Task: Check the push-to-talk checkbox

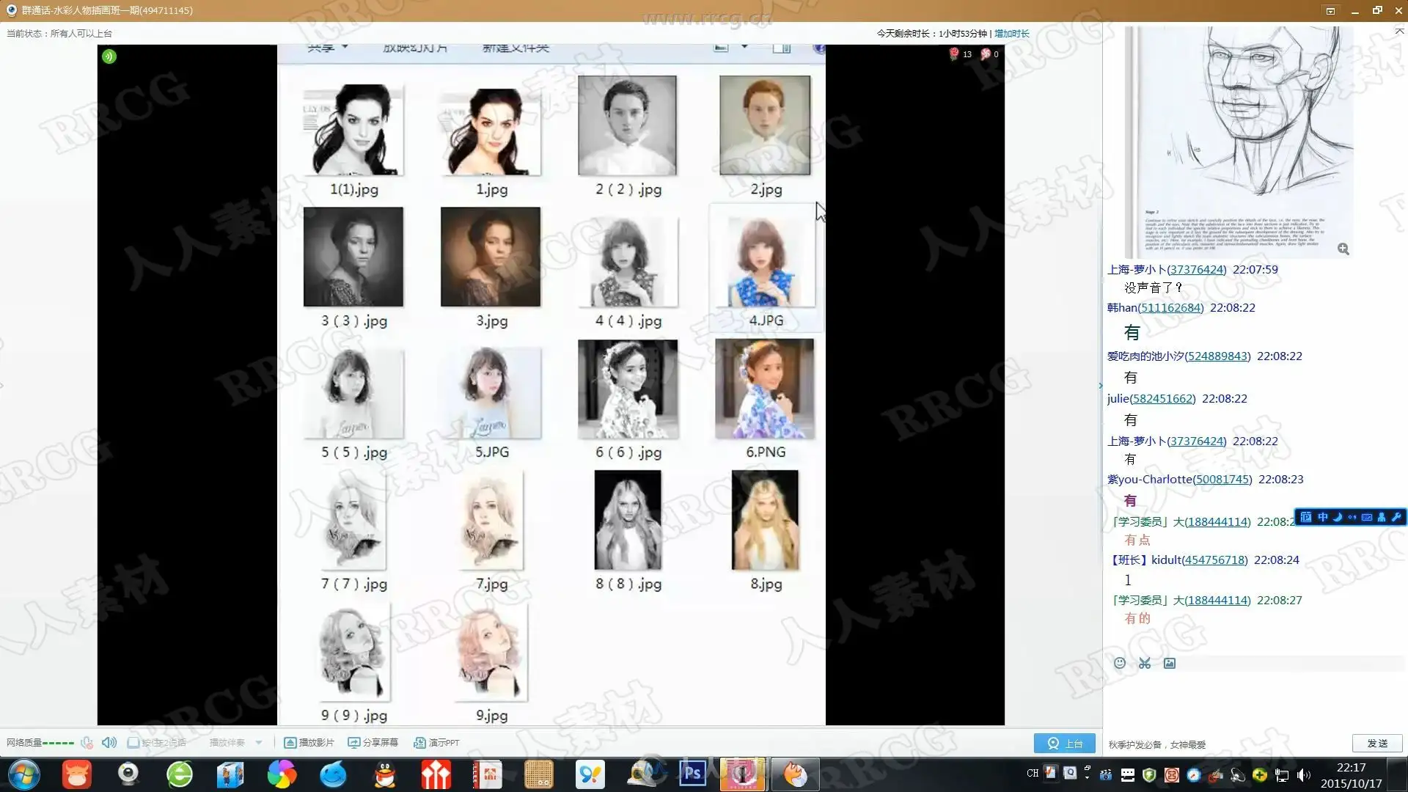Action: coord(133,742)
